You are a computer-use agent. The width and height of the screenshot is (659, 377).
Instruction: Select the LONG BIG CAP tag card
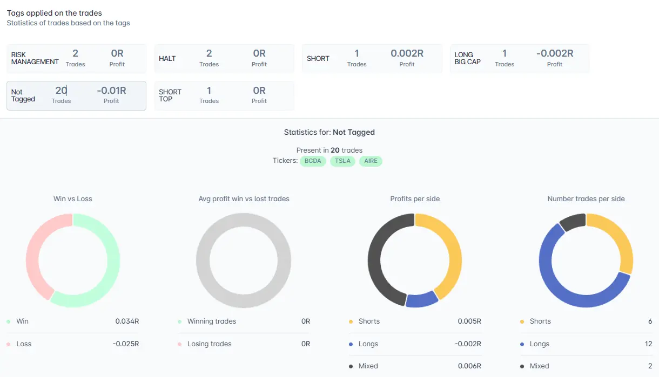[x=519, y=58]
